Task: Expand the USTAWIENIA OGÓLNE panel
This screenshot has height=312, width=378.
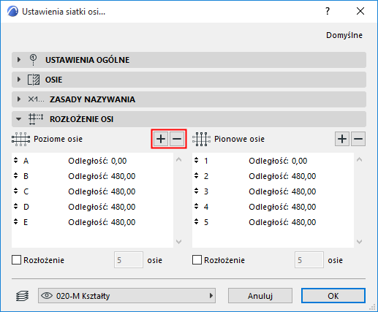Action: point(19,60)
